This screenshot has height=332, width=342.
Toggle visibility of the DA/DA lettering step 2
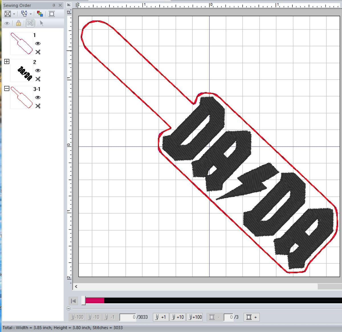pos(38,70)
